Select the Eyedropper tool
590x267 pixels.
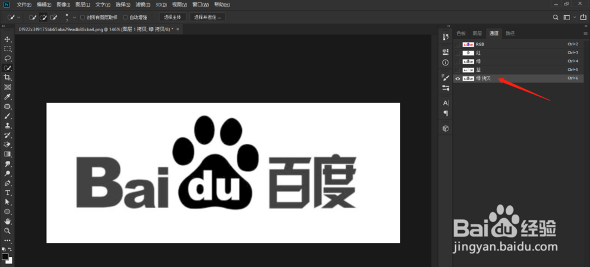point(7,97)
